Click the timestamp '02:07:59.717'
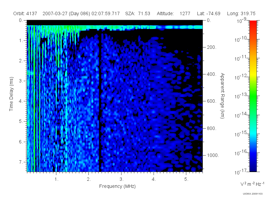Image resolution: width=270 pixels, height=202 pixels. pos(106,13)
